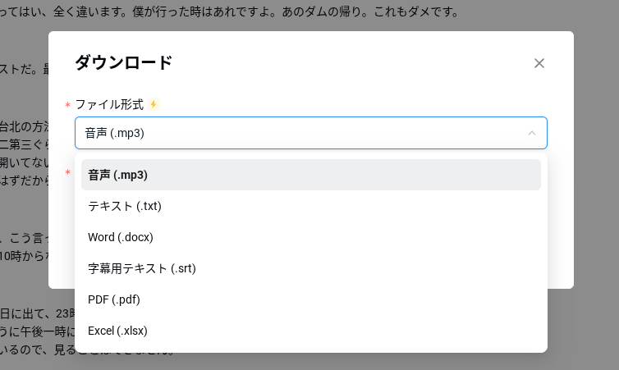Click the dimmed overlay right of the dialog
The width and height of the screenshot is (619, 370).
pyautogui.click(x=596, y=164)
